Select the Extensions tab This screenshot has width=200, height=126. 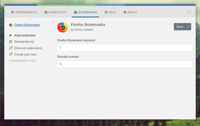point(85,12)
